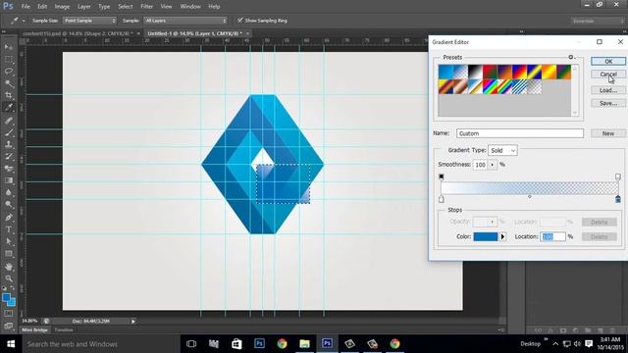The height and width of the screenshot is (353, 628).
Task: Select the Eraser tool
Action: (x=9, y=168)
